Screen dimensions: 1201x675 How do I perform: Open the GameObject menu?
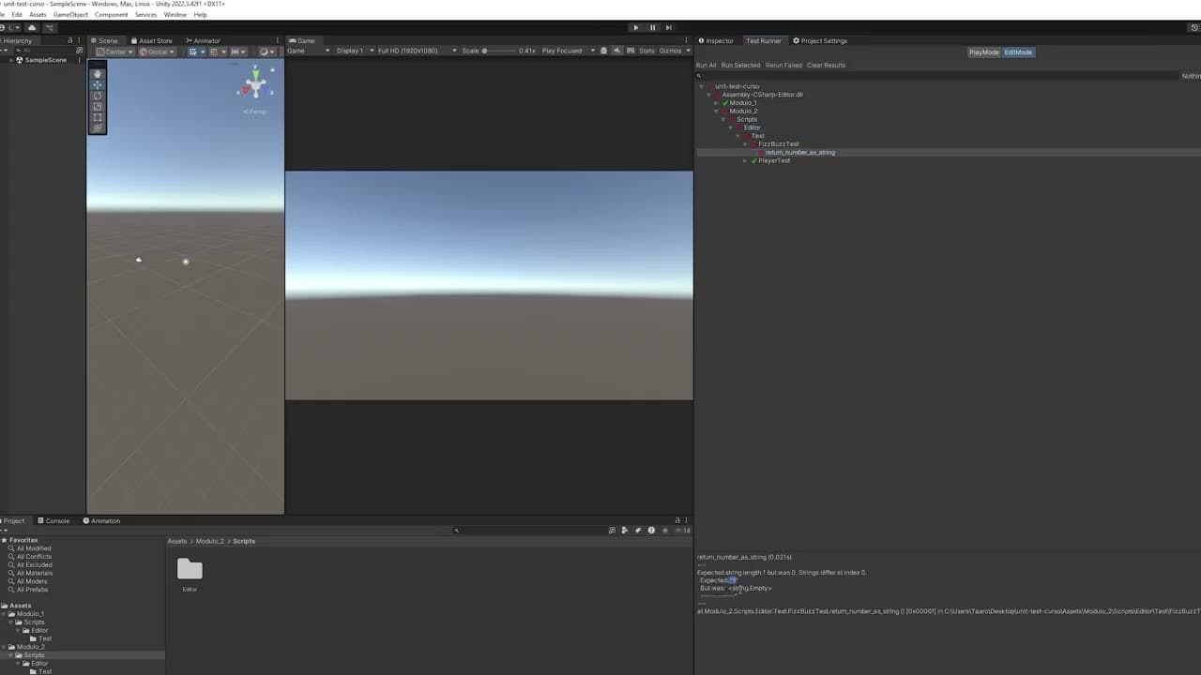click(x=70, y=14)
